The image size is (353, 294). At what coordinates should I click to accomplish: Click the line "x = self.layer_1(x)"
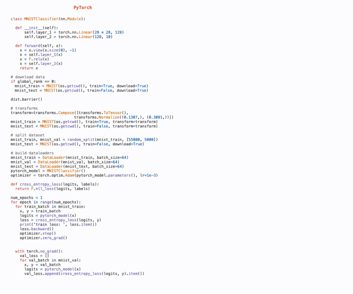[41, 55]
